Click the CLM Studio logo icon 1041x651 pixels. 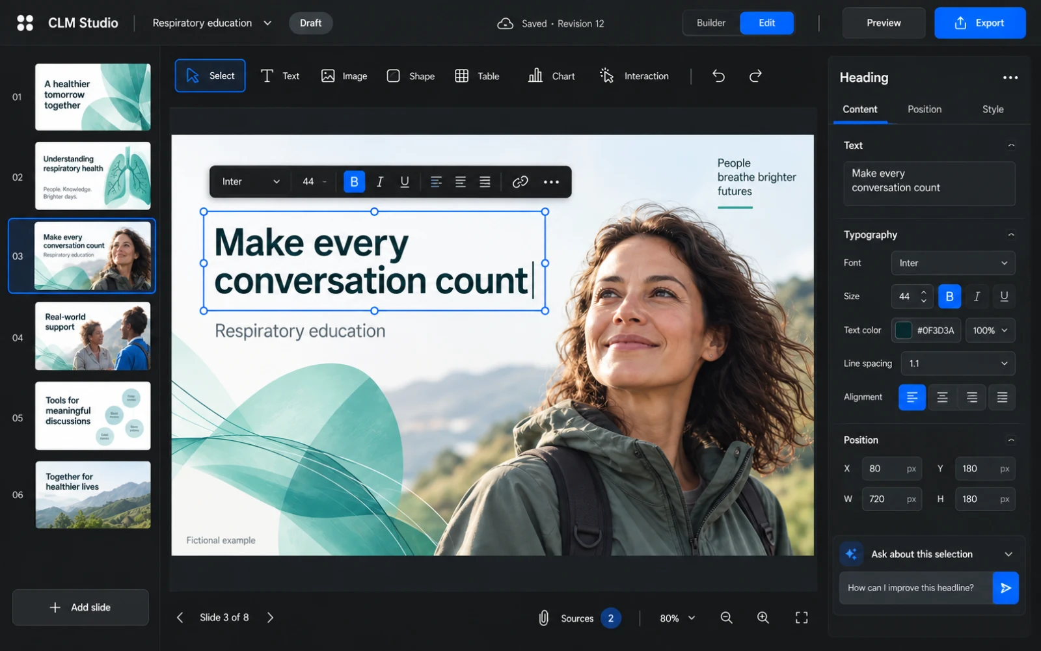click(25, 23)
